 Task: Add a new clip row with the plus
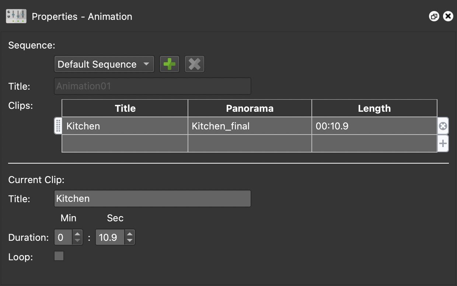tap(443, 143)
